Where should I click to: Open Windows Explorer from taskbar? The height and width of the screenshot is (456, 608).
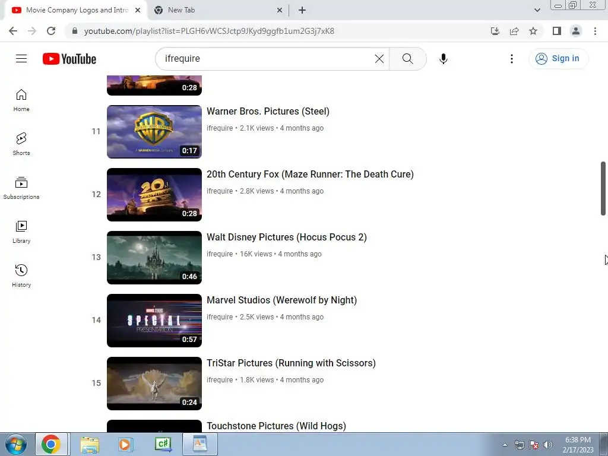[90, 444]
